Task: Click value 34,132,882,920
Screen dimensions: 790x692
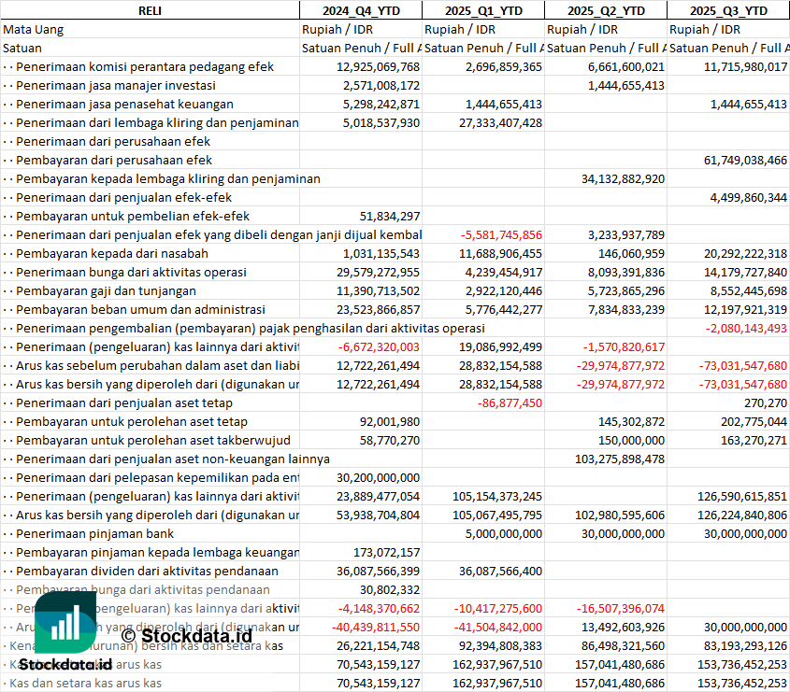Action: point(623,178)
